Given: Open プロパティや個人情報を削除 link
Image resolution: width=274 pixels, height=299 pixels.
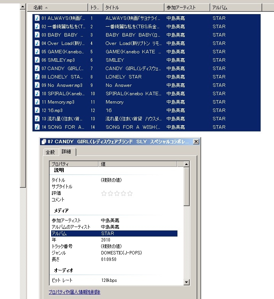Looking at the screenshot, I should pyautogui.click(x=74, y=292).
